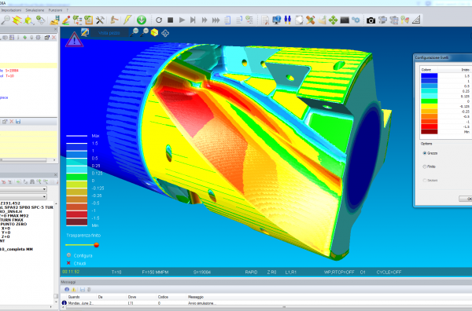Click the PUNTO ZERO code line

coord(13,224)
